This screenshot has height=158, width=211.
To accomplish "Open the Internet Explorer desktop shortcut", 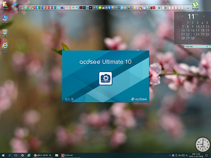I will 5,48.
